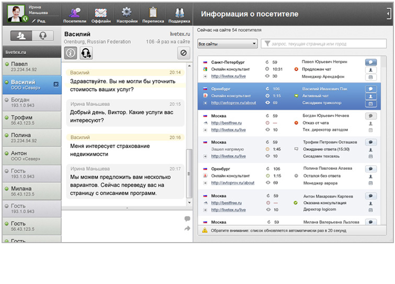The width and height of the screenshot is (395, 284).
Task: Click the Поддержка support icon
Action: click(179, 14)
